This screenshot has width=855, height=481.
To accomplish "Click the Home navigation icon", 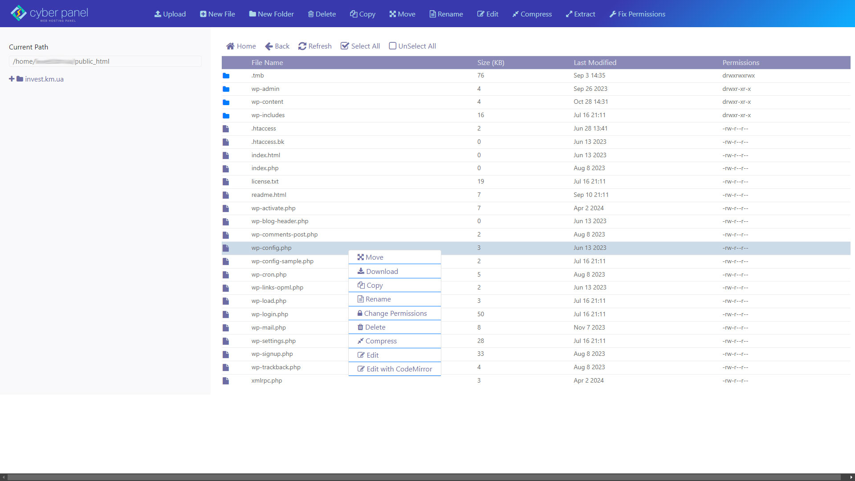I will tap(230, 46).
